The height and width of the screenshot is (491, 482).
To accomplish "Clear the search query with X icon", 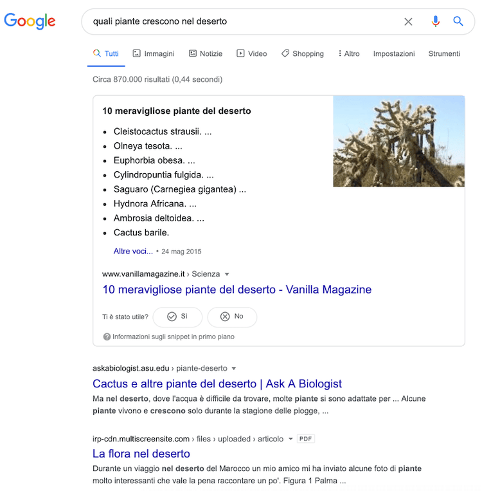I will (x=408, y=22).
